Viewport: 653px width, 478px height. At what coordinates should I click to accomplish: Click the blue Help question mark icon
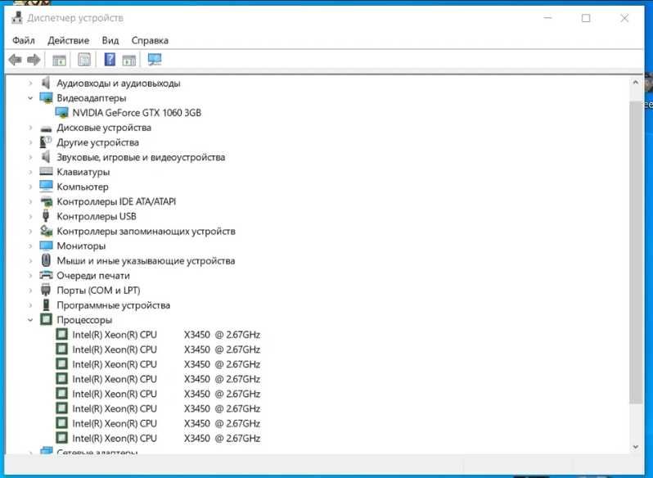coord(110,60)
